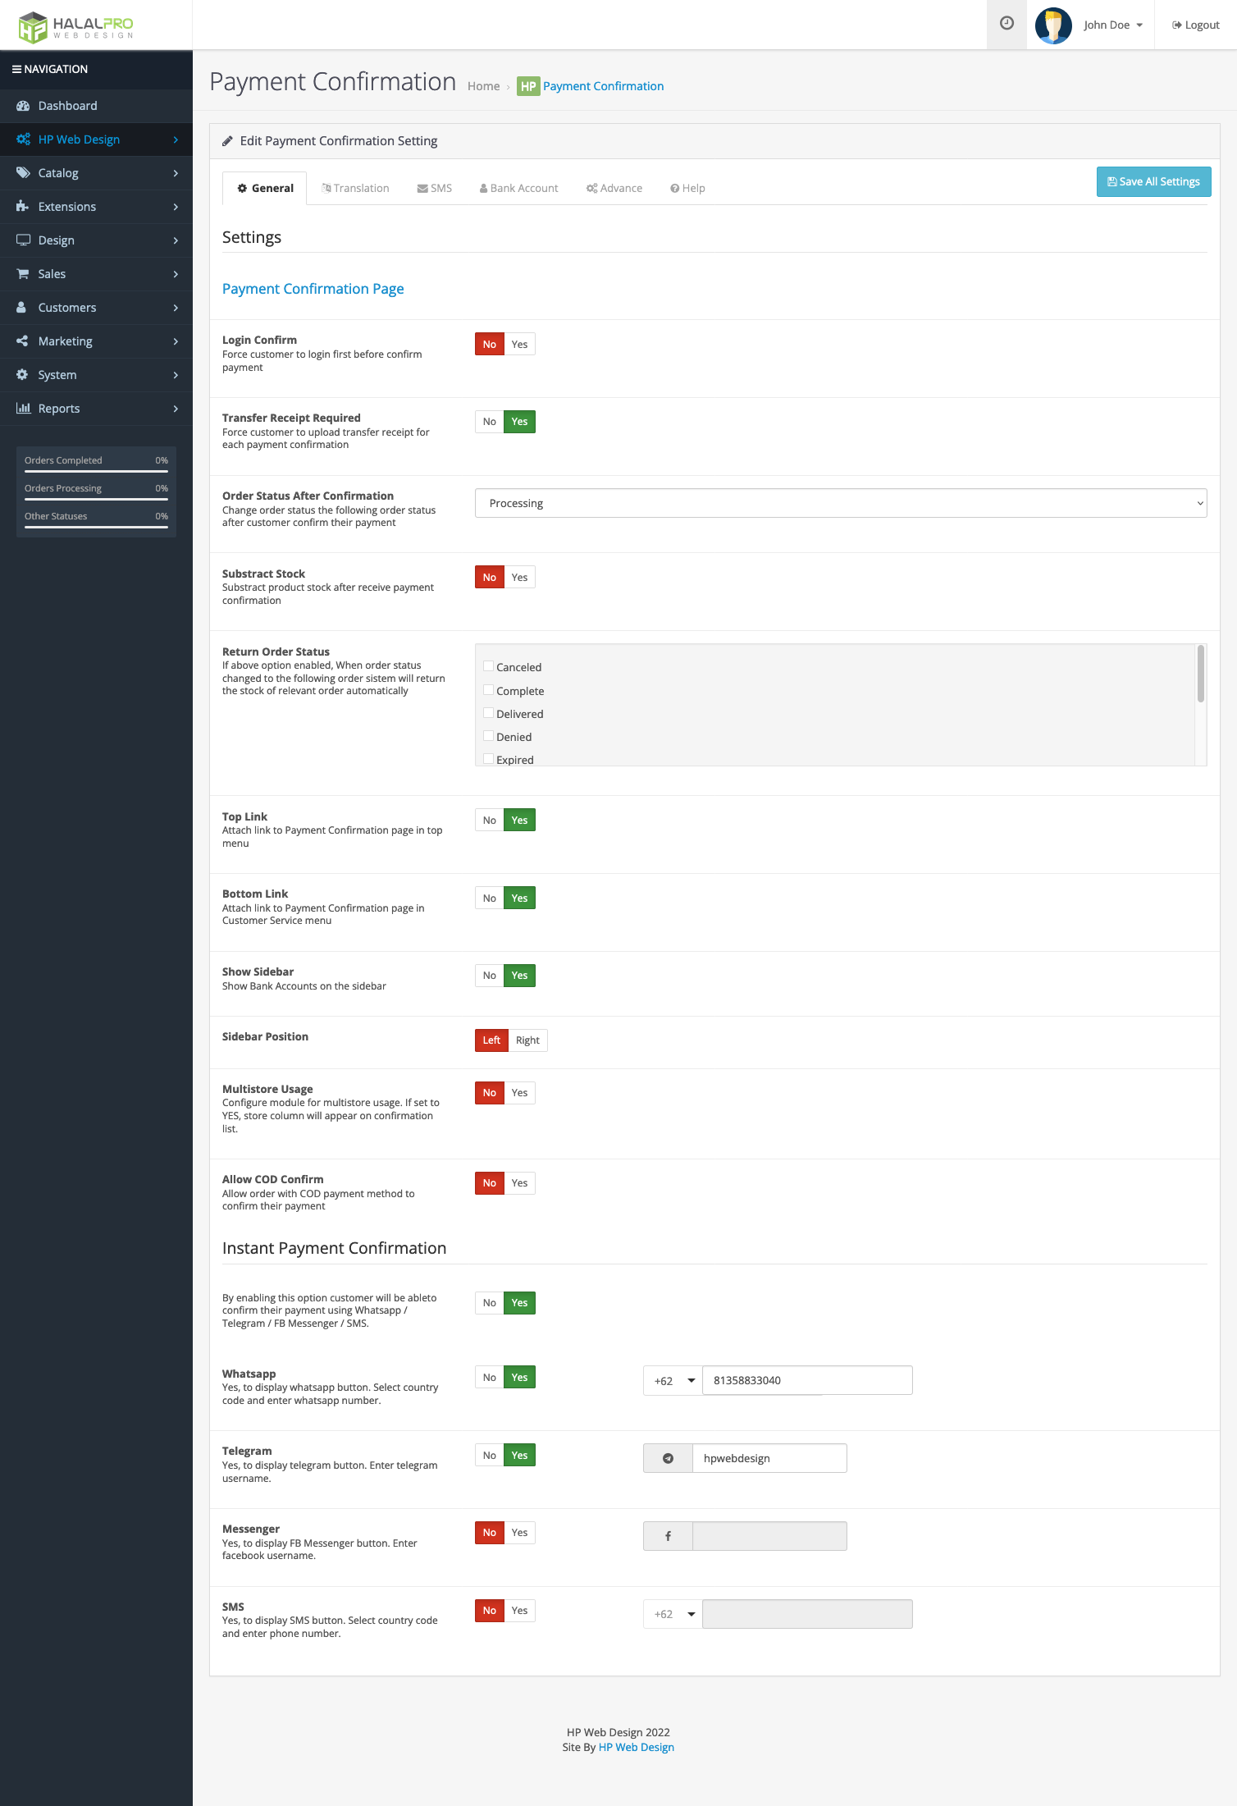Set Multistore Usage to Yes
Screen dimensions: 1237x1806
(x=520, y=1092)
